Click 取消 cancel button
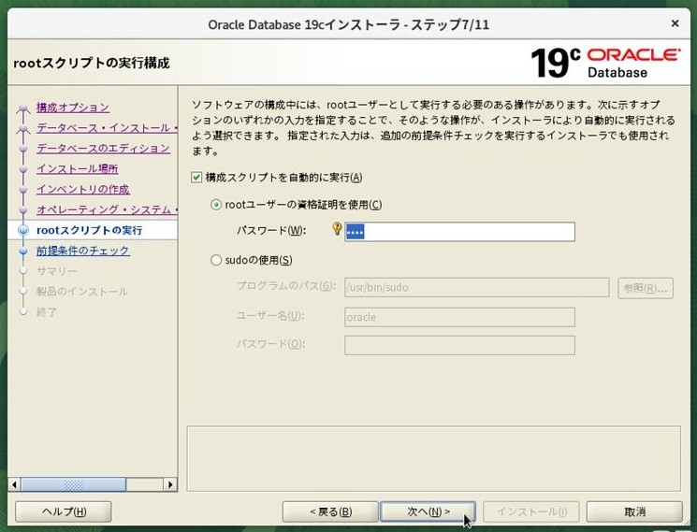This screenshot has width=697, height=532. point(634,511)
